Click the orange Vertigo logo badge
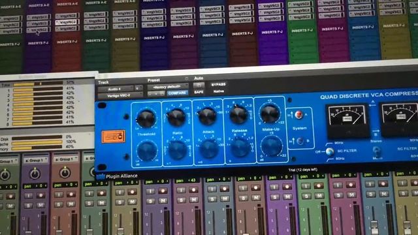418x235 pixels. (113, 136)
